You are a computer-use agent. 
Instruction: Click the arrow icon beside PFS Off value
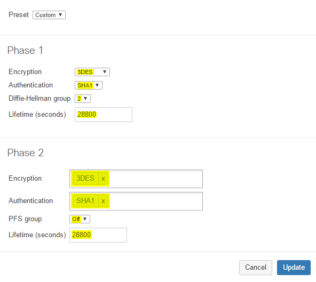point(85,219)
